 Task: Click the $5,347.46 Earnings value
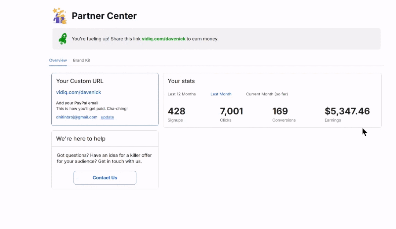(x=347, y=111)
